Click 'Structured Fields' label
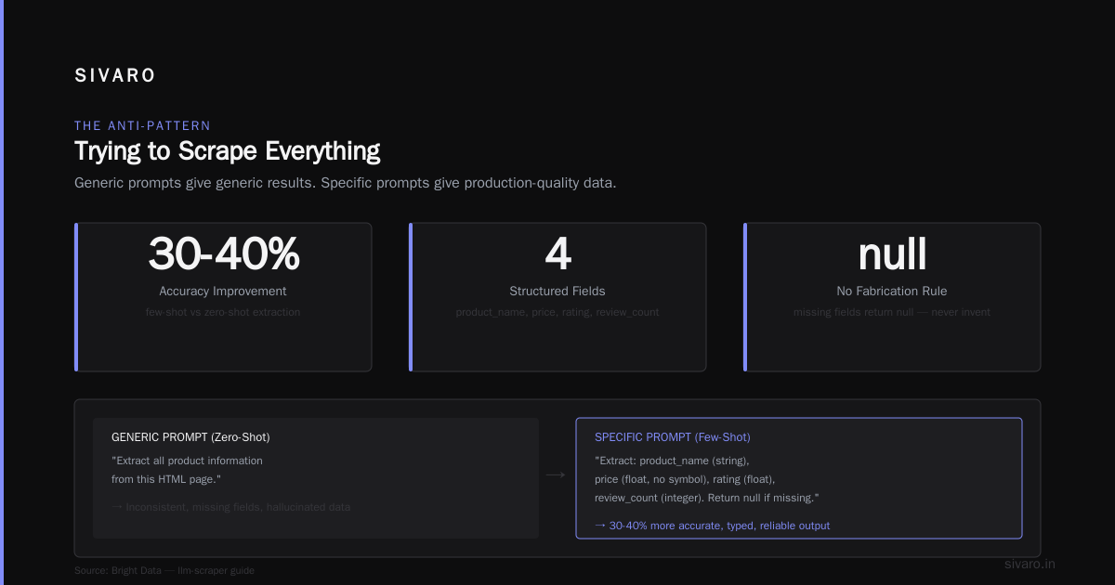 pyautogui.click(x=557, y=292)
